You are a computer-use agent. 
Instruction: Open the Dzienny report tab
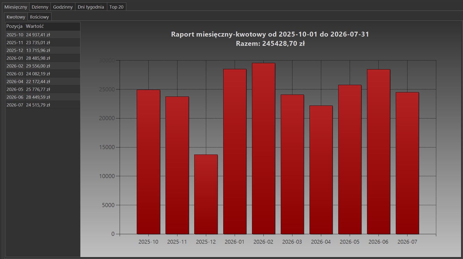point(40,7)
